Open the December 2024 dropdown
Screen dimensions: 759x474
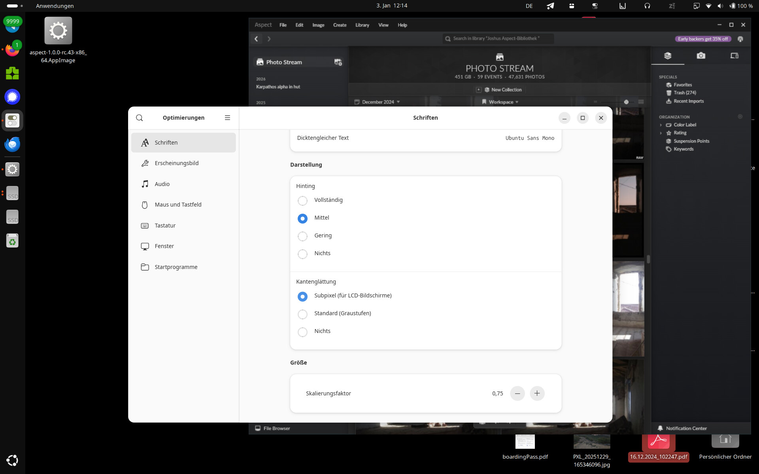378,102
